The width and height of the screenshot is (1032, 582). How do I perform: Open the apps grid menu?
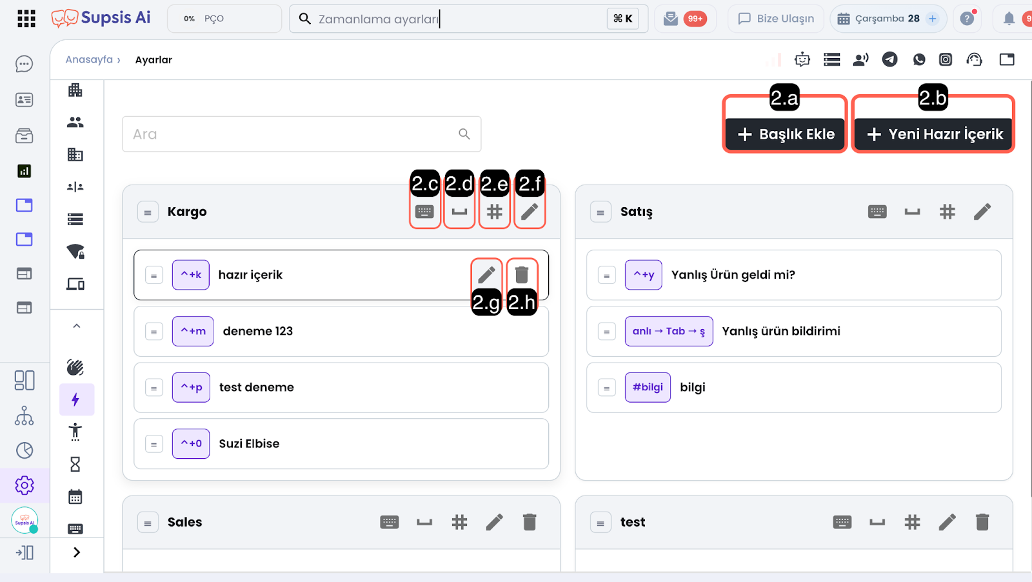tap(26, 19)
